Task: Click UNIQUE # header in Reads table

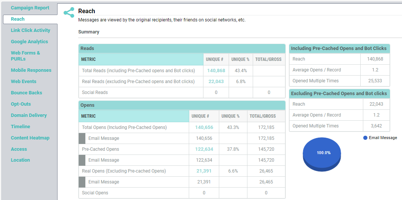Action: click(x=215, y=59)
